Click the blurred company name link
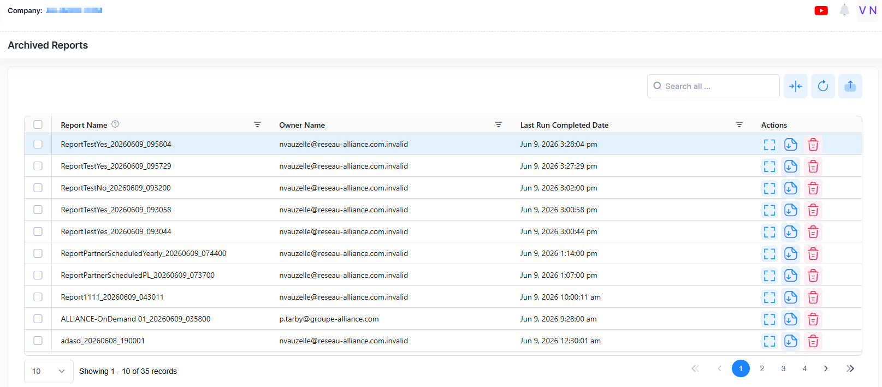 pyautogui.click(x=74, y=10)
